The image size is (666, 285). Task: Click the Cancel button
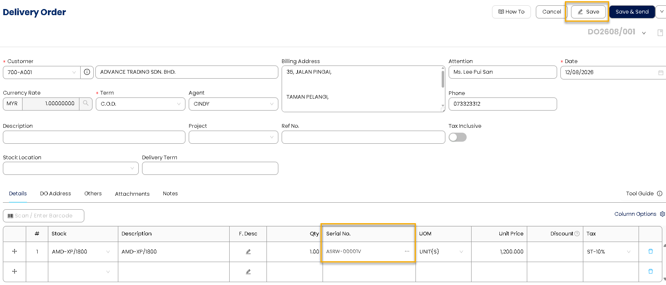pos(551,12)
